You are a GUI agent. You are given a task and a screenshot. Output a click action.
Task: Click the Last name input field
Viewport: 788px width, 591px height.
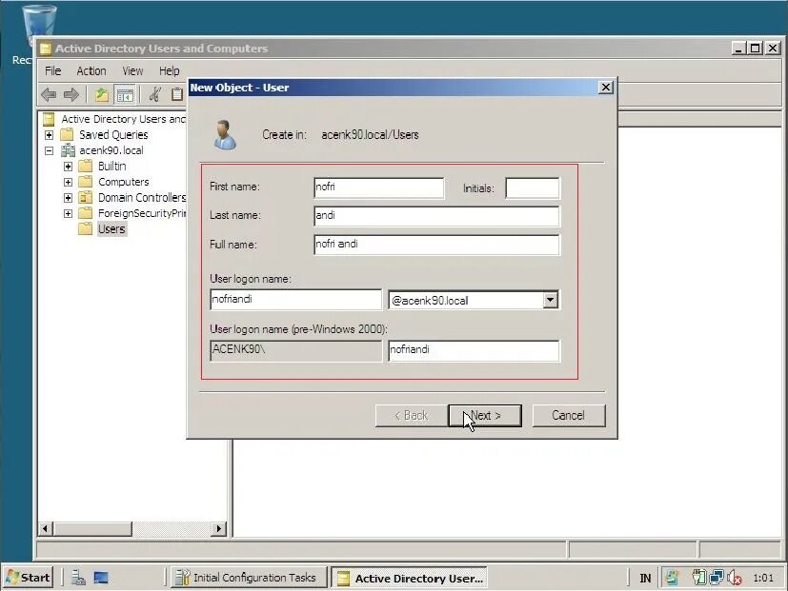pos(436,216)
